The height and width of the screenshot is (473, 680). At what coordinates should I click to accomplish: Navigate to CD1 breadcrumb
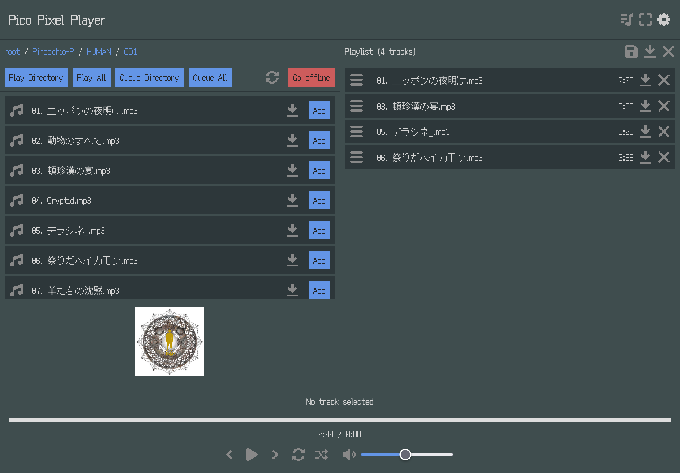[130, 52]
